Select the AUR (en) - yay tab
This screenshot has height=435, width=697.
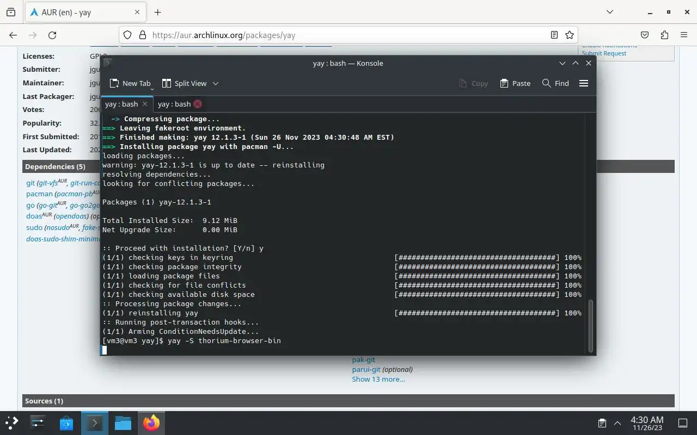(x=85, y=12)
